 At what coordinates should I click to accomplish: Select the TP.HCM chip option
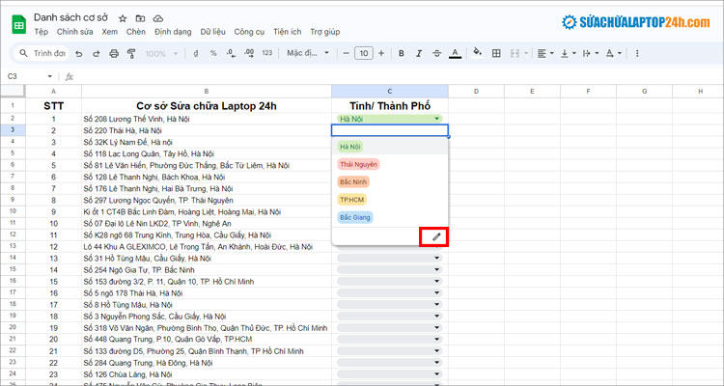pos(351,200)
